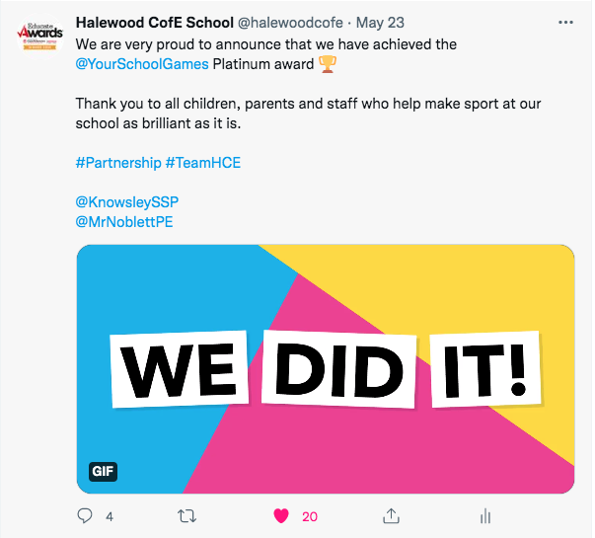Click the GIF badge on the image
This screenshot has width=595, height=538.
[103, 471]
